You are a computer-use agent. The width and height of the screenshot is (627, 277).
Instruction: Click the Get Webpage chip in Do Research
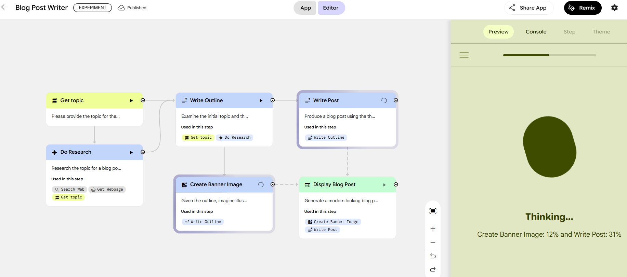107,189
